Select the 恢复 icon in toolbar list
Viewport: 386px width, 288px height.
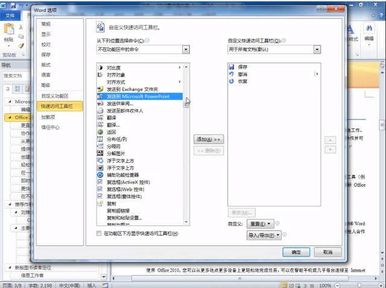tap(232, 81)
